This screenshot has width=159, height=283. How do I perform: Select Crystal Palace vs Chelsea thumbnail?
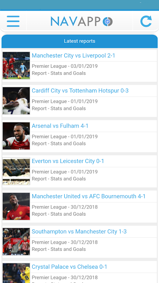[16, 273]
